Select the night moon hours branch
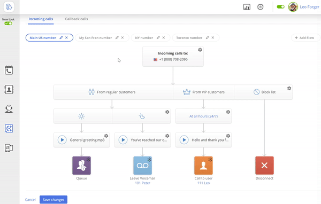Screen dimensions: 321x204 click(x=141, y=116)
